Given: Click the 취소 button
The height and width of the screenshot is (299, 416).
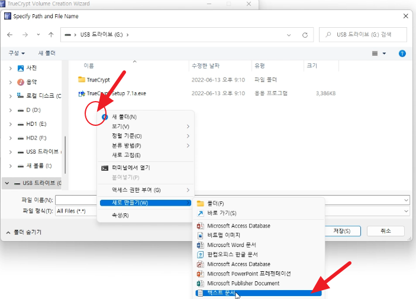Looking at the screenshot, I should click(x=385, y=231).
